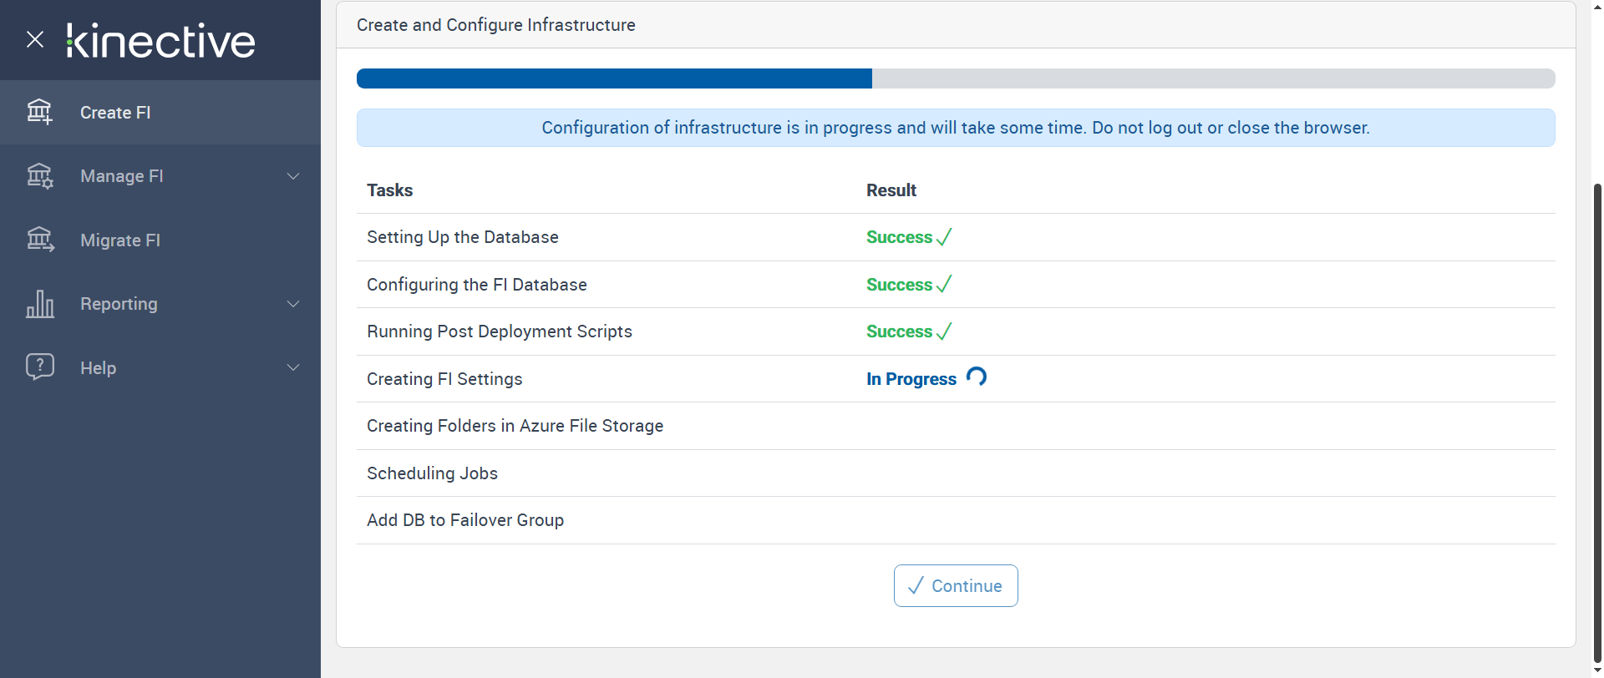Viewport: 1604px width, 678px height.
Task: Expand the Reporting chevron
Action: 293,304
